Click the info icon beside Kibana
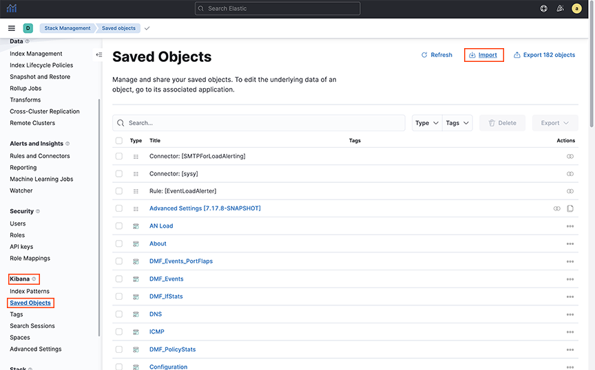595x370 pixels. [x=34, y=279]
